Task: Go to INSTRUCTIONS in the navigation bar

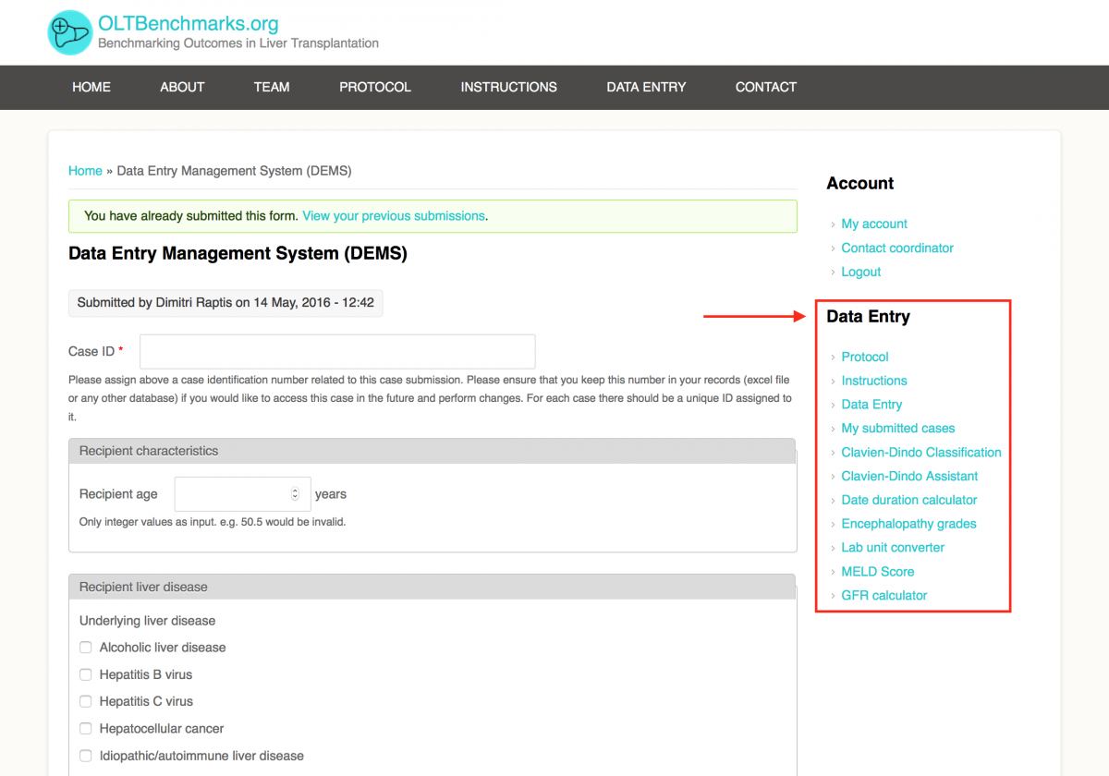Action: [508, 87]
